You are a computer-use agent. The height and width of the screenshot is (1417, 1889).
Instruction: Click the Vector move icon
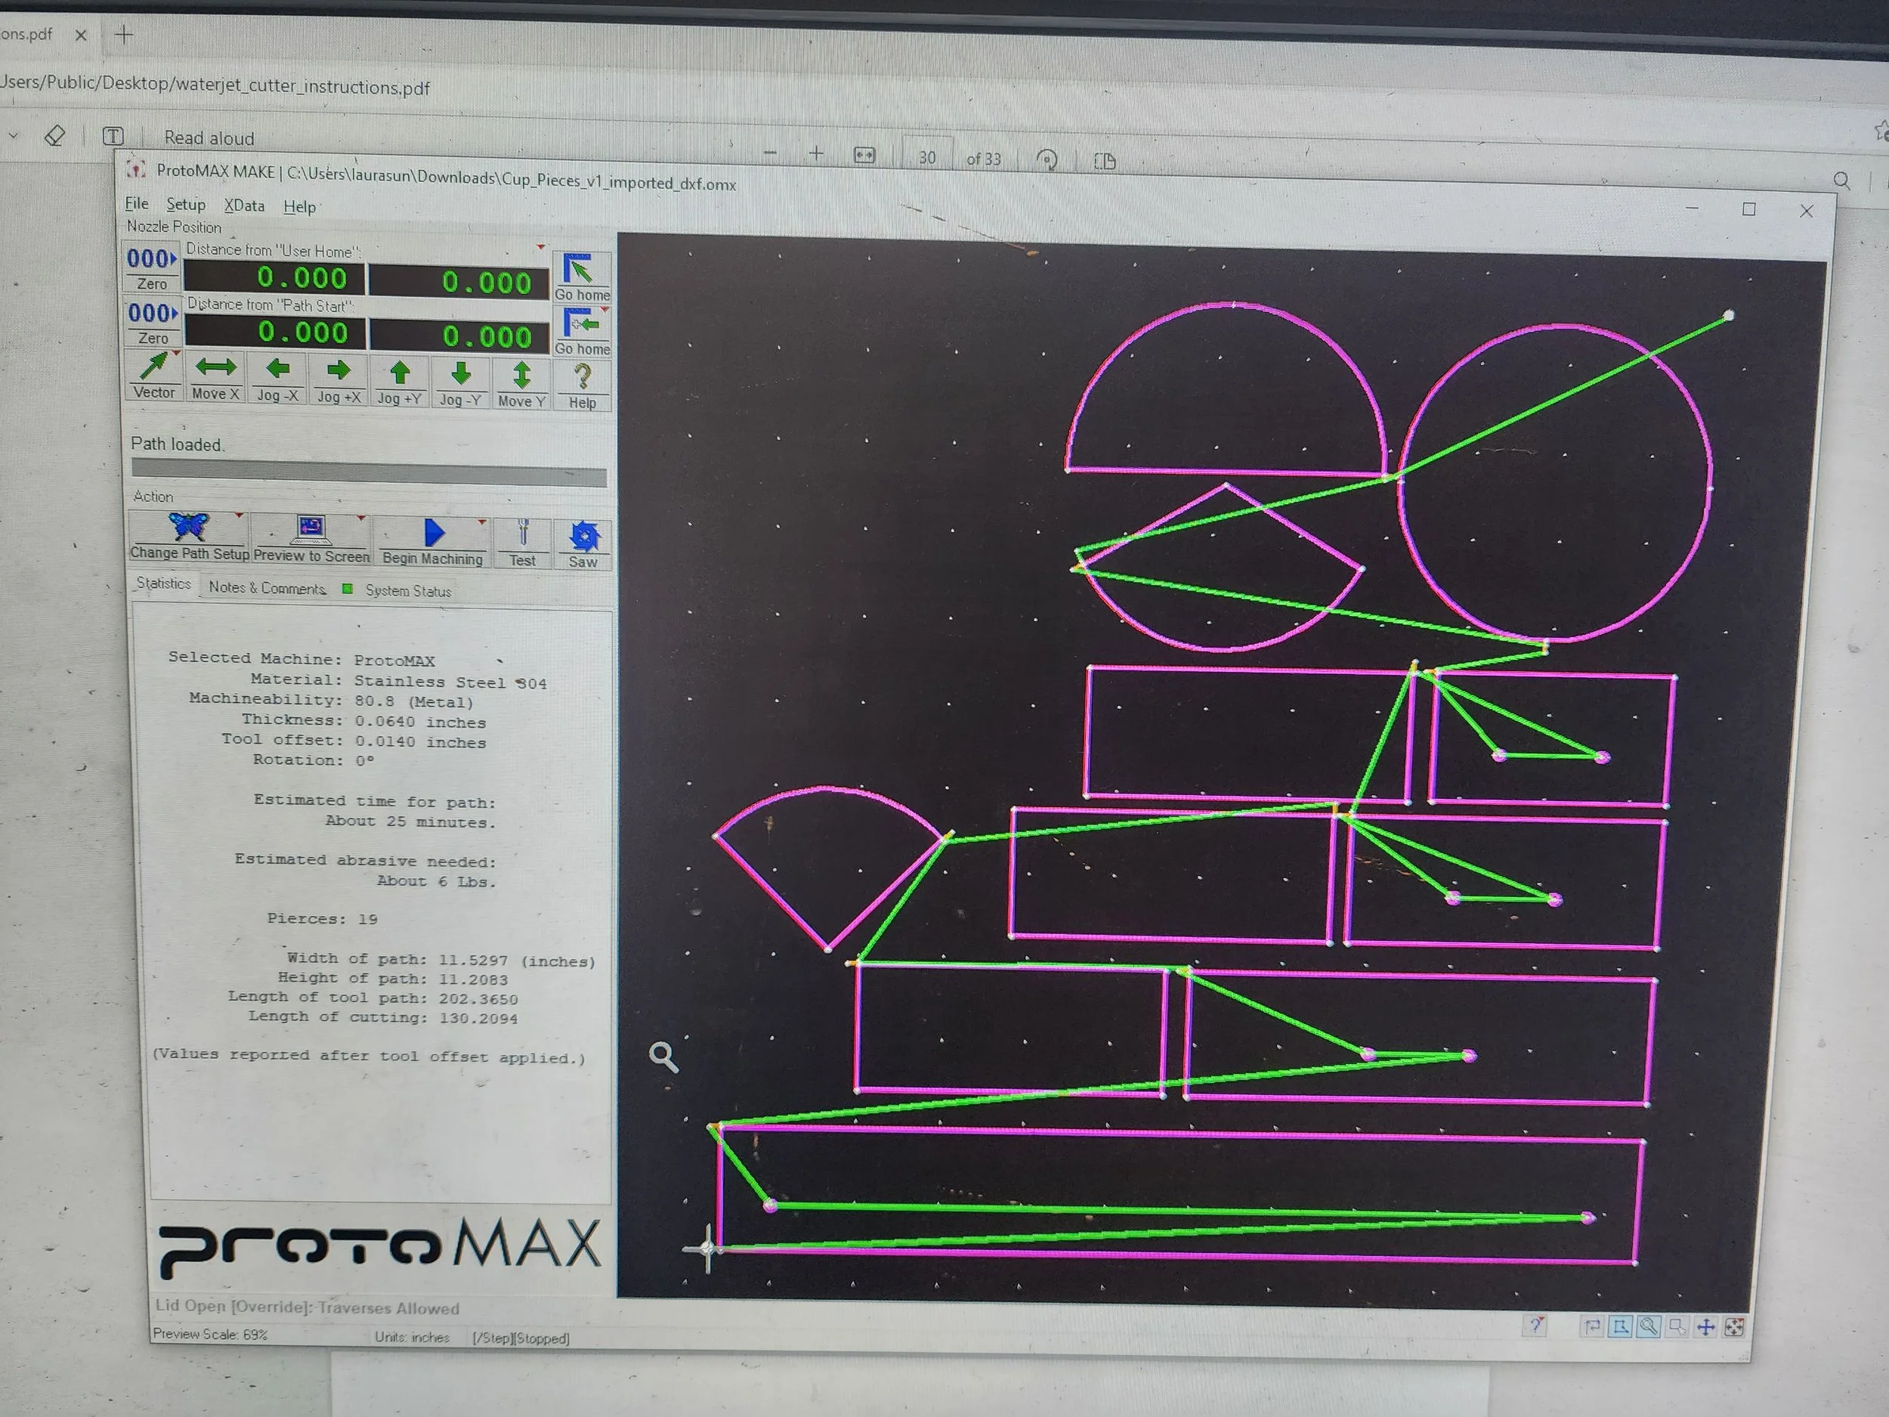(x=153, y=375)
